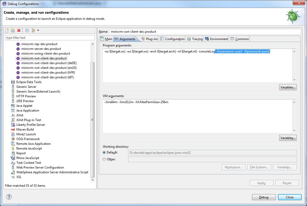Switch to the Arguments tab
Image resolution: width=307 pixels, height=206 pixels.
(125, 39)
